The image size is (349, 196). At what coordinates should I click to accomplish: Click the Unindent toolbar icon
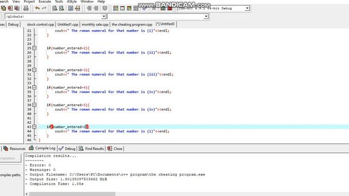tap(89, 8)
